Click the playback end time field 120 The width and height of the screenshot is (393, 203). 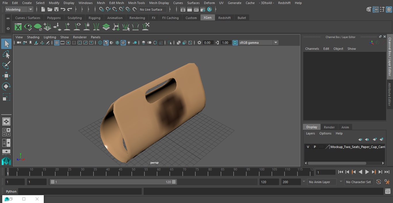(269, 182)
